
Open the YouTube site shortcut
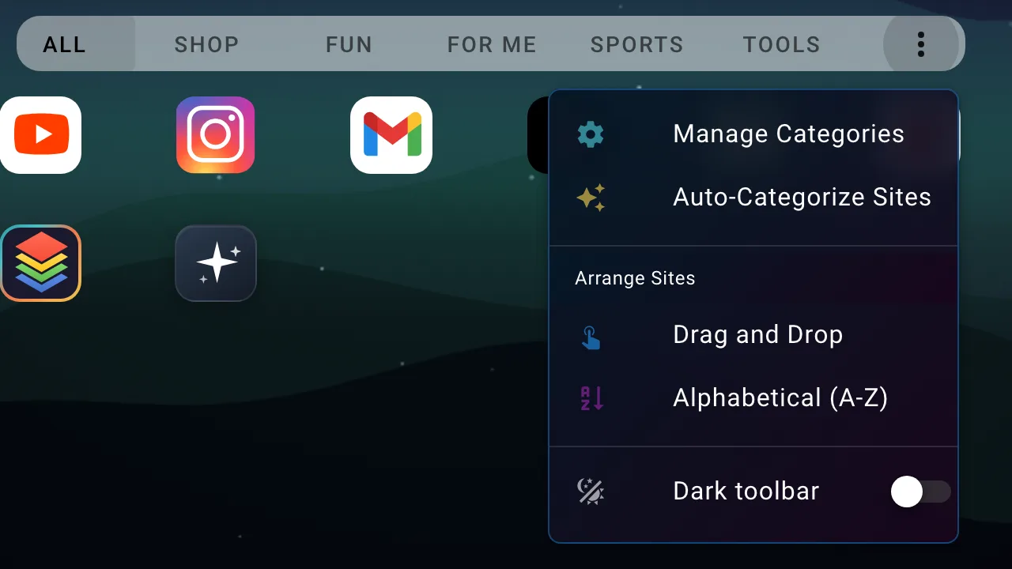coord(40,135)
